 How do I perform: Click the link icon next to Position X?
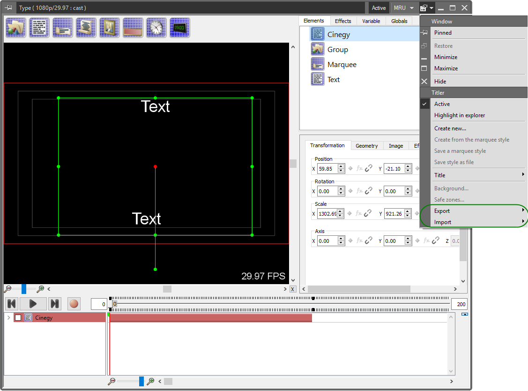[369, 168]
